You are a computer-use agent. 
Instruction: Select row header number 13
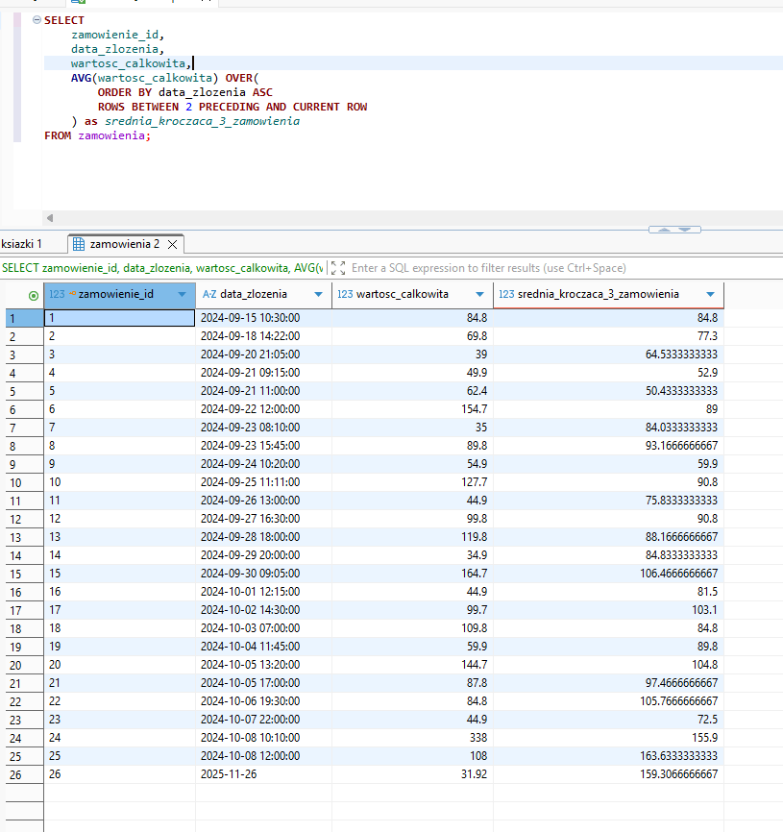click(x=13, y=537)
